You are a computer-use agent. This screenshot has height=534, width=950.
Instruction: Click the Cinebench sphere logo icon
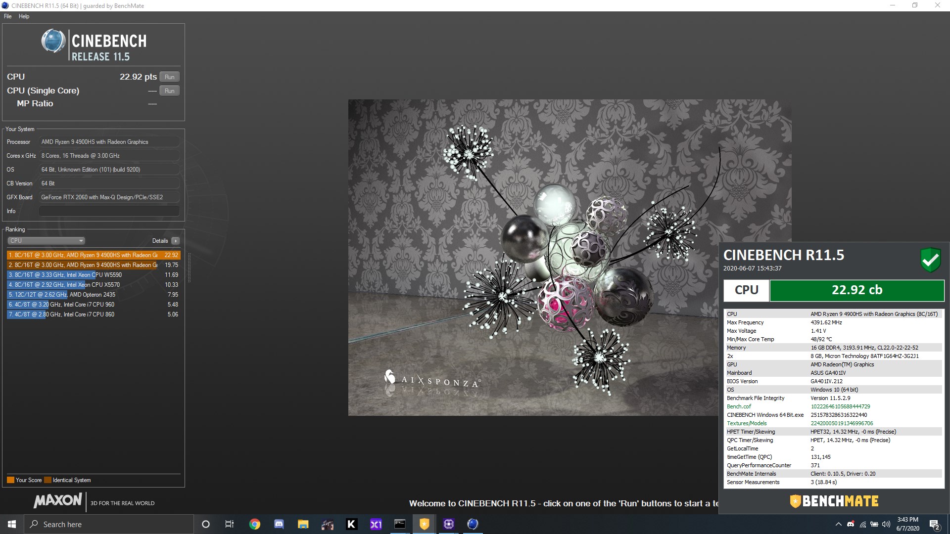pos(53,41)
